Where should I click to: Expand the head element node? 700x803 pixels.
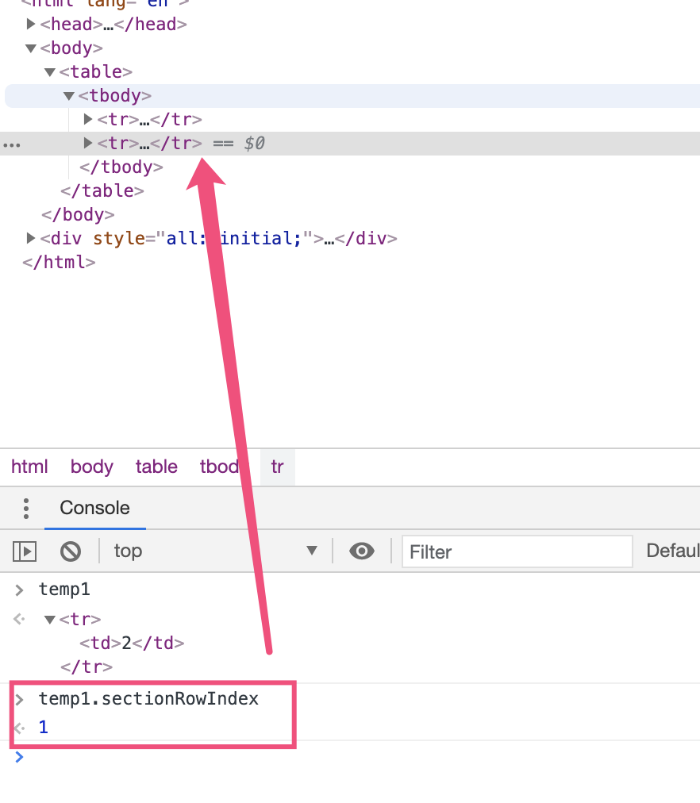click(30, 24)
